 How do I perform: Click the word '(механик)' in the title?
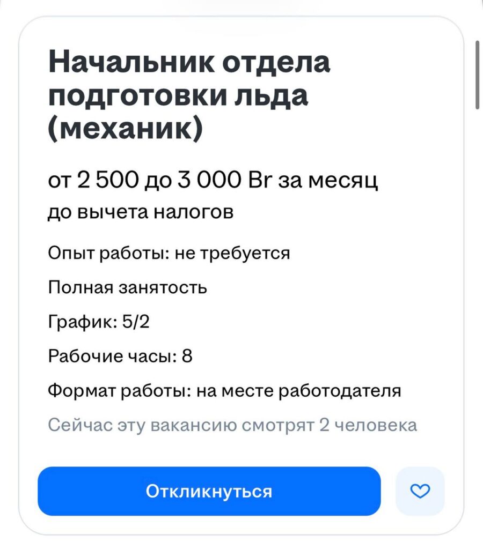126,129
